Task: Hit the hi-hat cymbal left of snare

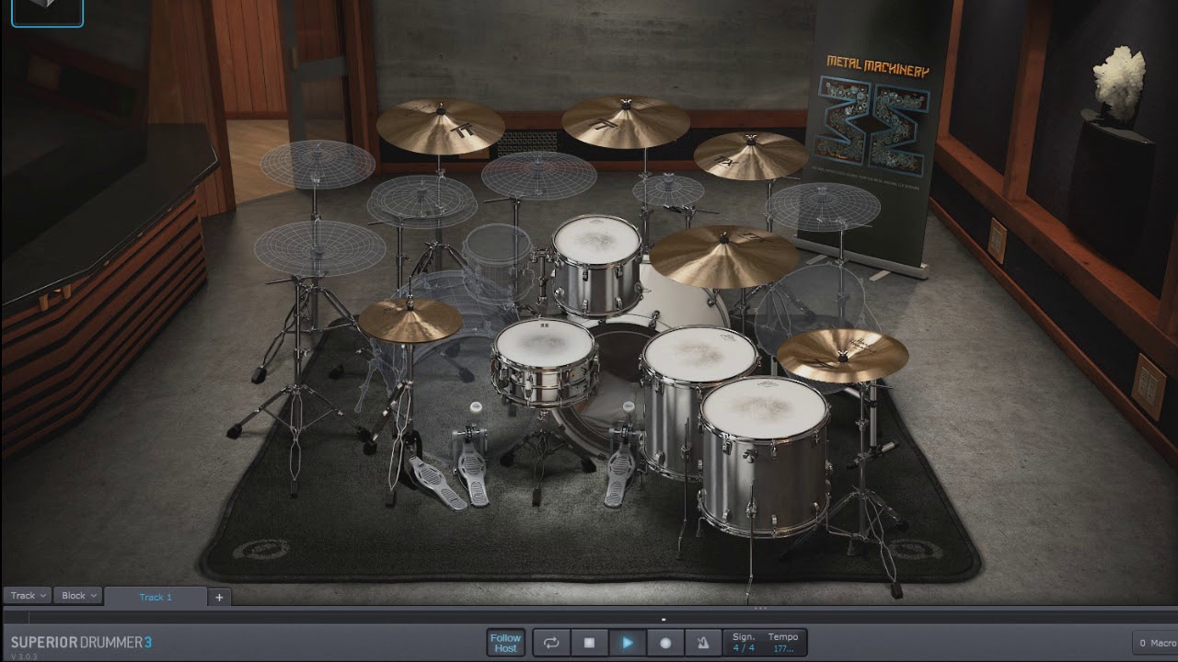Action: (410, 319)
